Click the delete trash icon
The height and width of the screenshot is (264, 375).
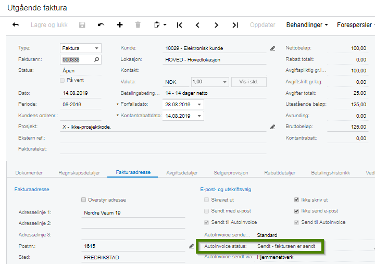click(137, 24)
